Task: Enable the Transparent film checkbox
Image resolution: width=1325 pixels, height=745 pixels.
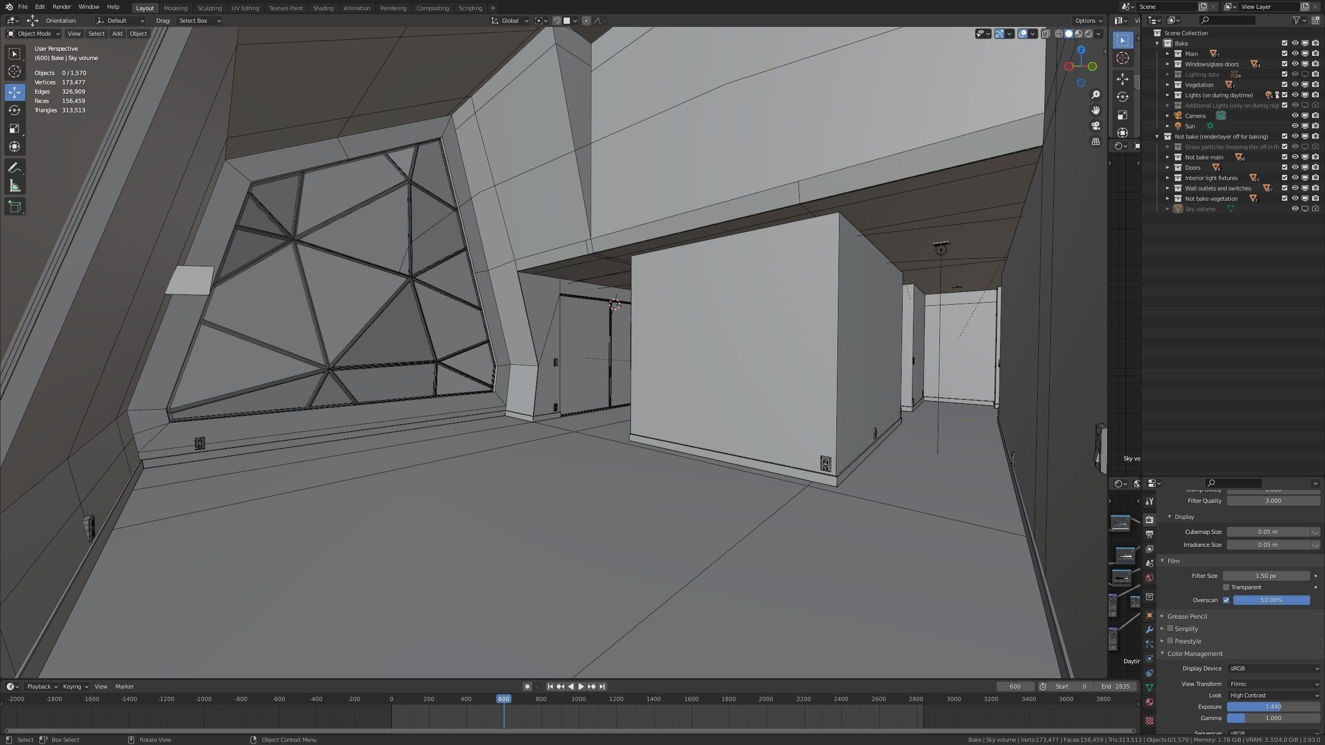Action: [1226, 587]
